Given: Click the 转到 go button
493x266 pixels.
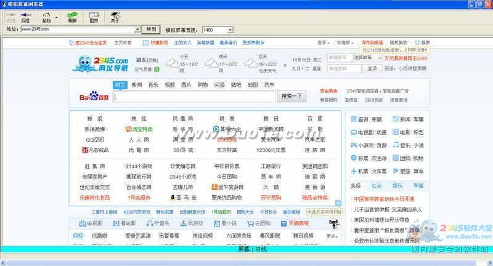Looking at the screenshot, I should tap(151, 30).
